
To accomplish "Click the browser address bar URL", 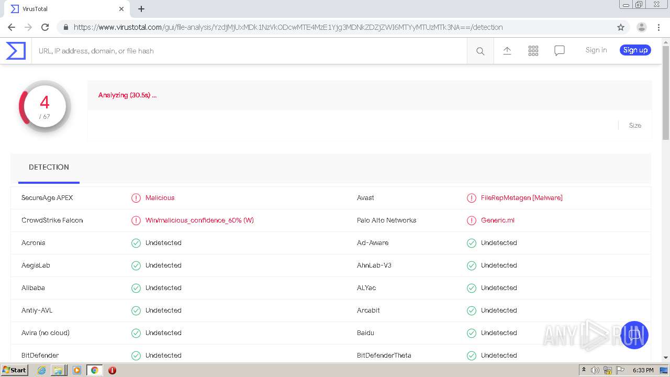I will tap(288, 27).
